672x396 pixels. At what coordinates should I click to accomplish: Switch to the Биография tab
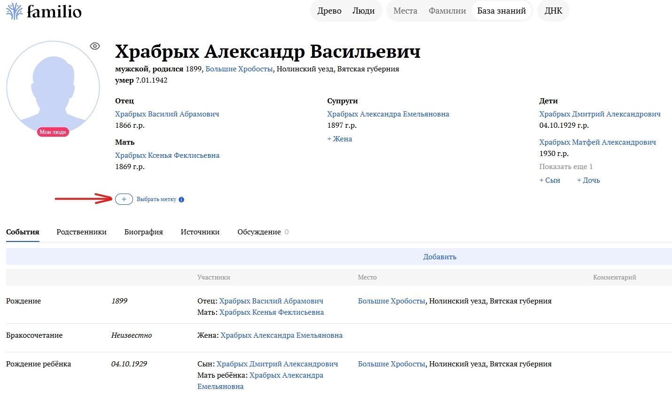(x=143, y=232)
